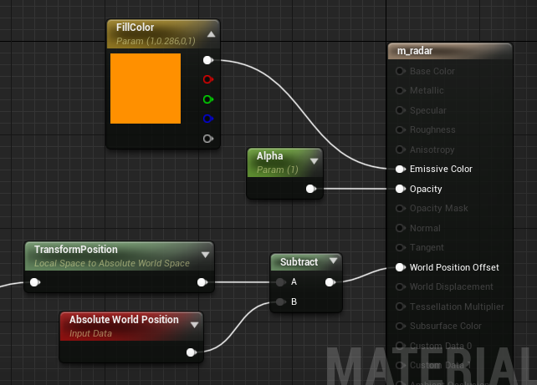This screenshot has height=385, width=537.
Task: Select the Subtract node title
Action: [299, 262]
